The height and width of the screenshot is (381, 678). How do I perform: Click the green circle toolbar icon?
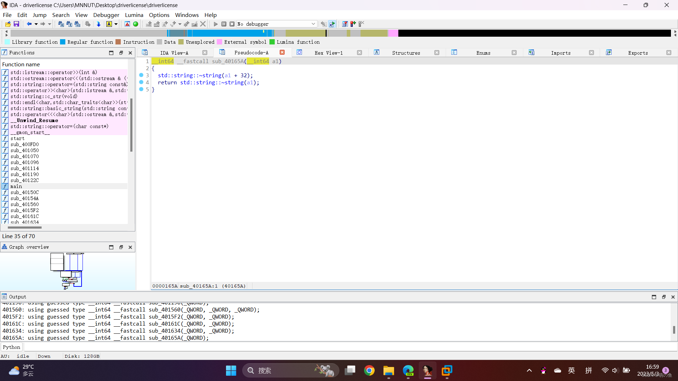[136, 24]
